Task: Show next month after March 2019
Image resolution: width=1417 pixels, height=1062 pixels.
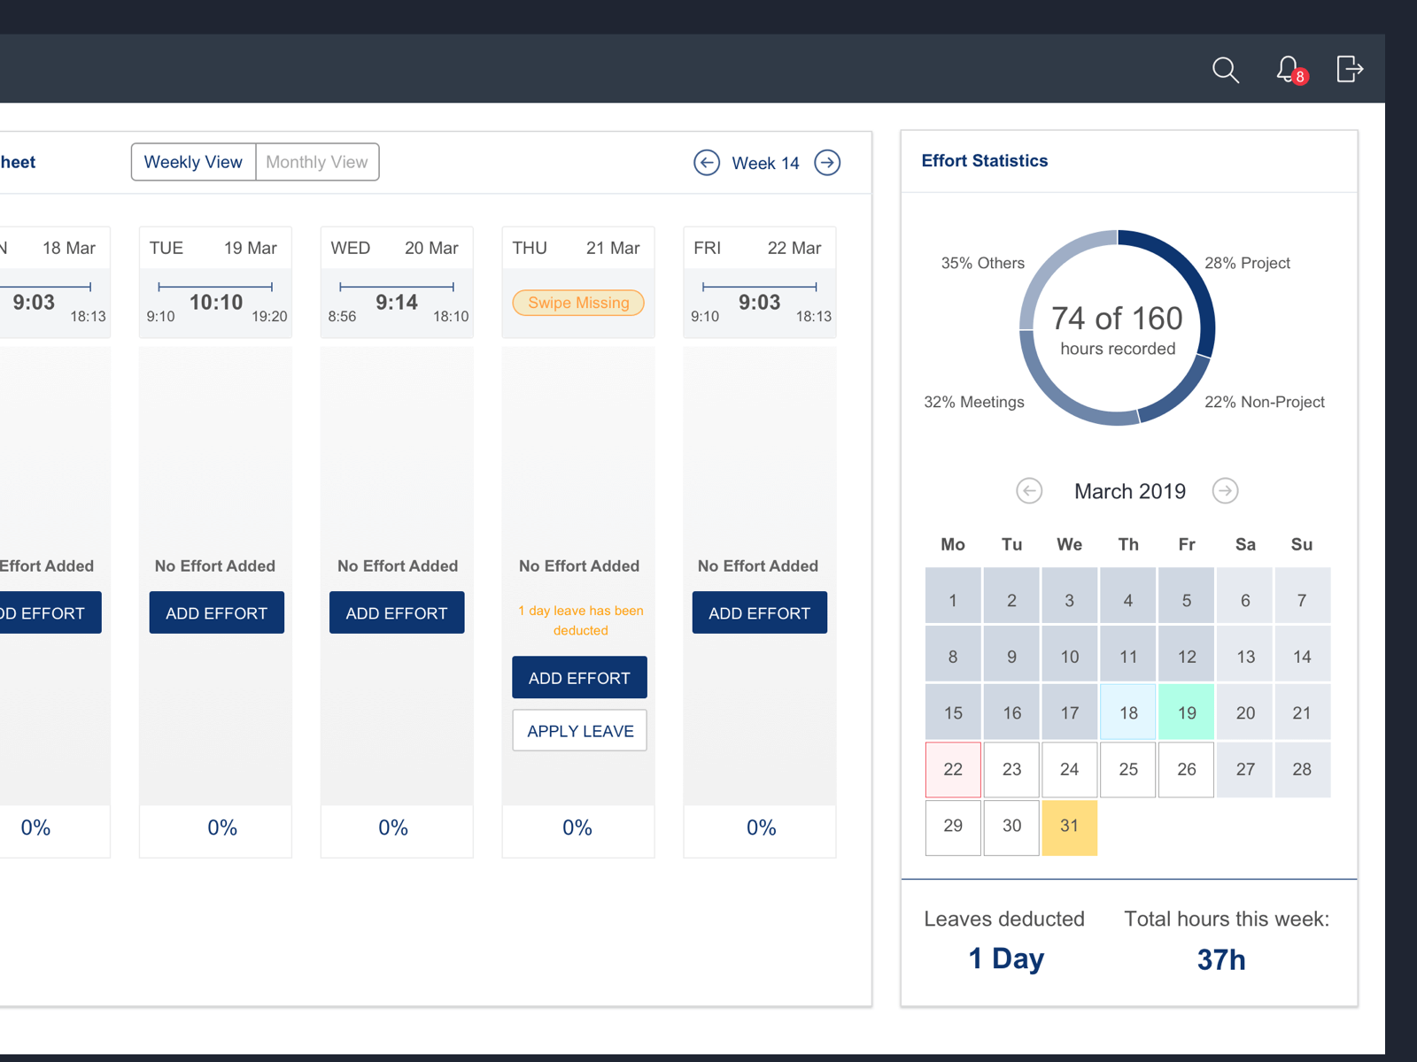Action: (1225, 491)
